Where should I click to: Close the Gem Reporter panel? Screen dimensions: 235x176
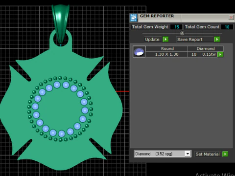click(231, 18)
